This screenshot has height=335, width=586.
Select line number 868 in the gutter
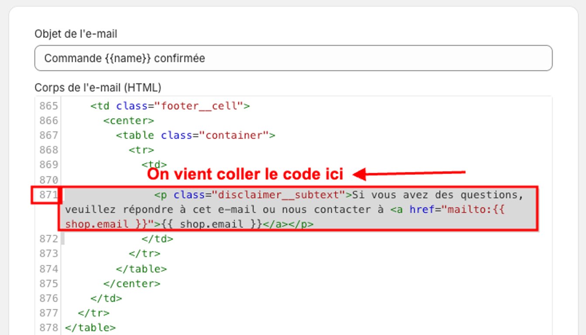point(48,150)
